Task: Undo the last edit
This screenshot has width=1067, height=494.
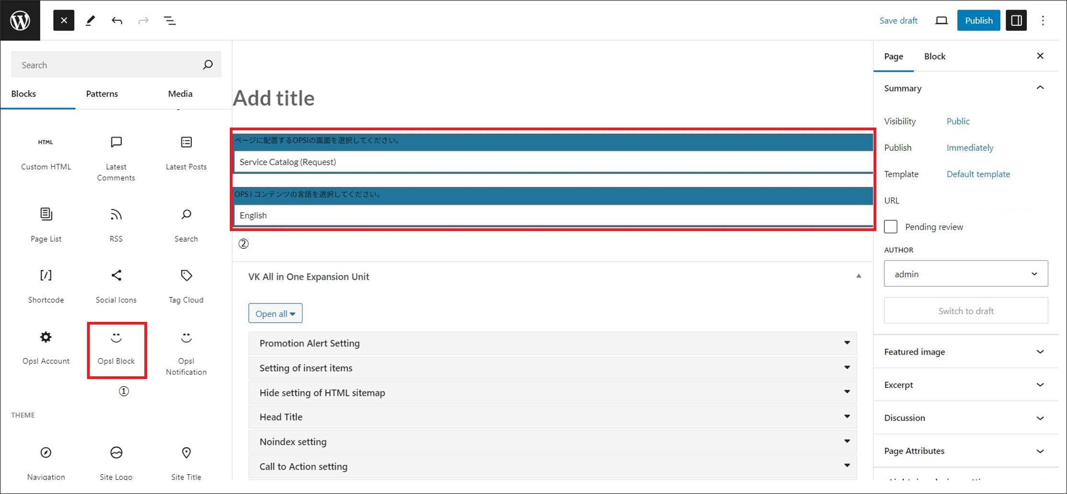Action: (117, 21)
